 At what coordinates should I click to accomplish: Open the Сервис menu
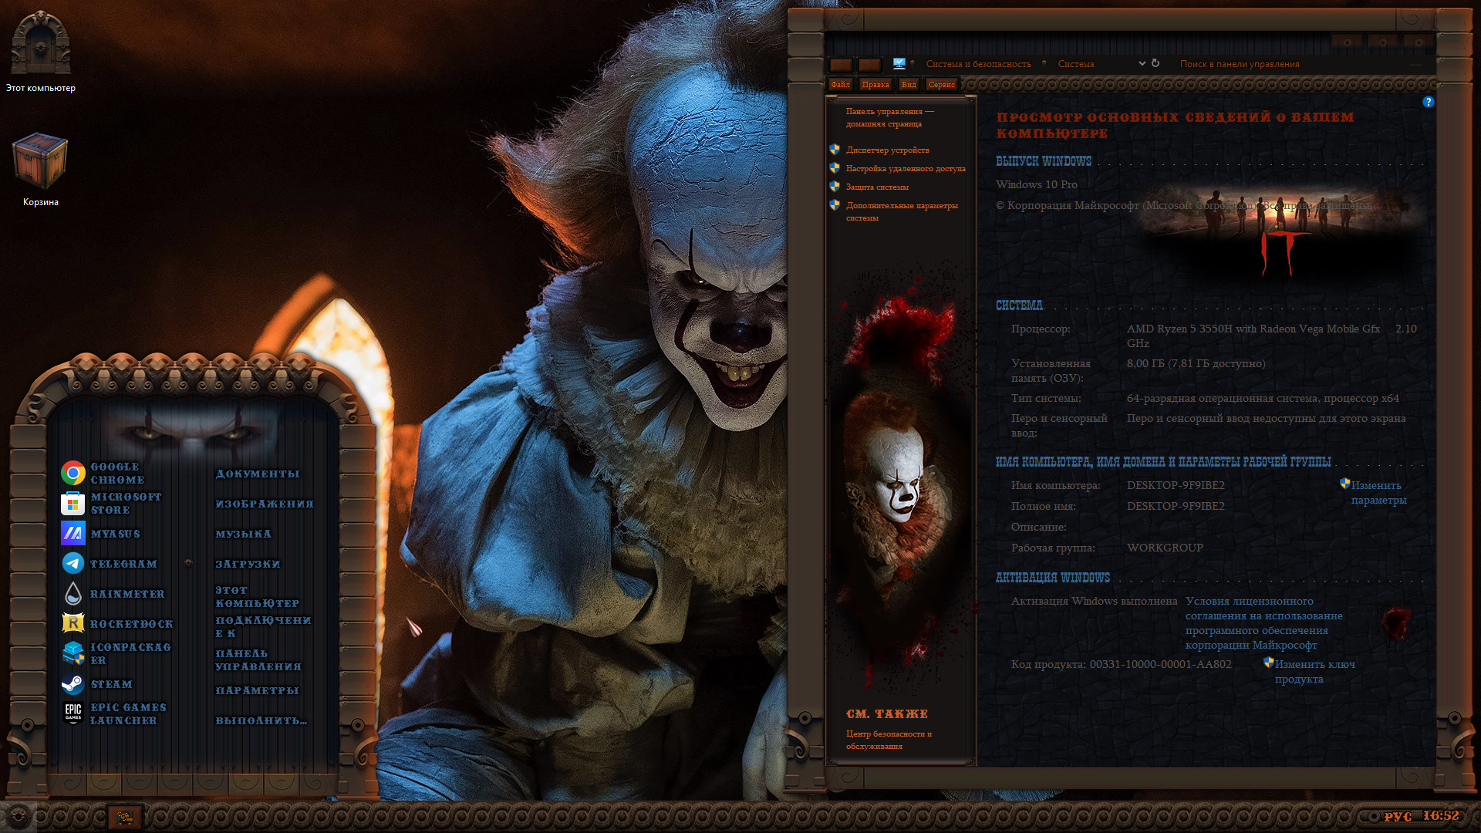point(941,84)
